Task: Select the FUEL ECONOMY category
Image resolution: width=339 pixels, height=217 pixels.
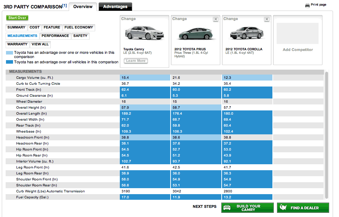Action: point(79,27)
